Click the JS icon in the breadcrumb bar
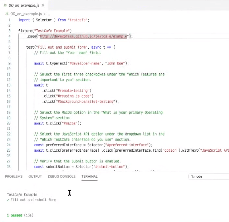 pos(7,14)
